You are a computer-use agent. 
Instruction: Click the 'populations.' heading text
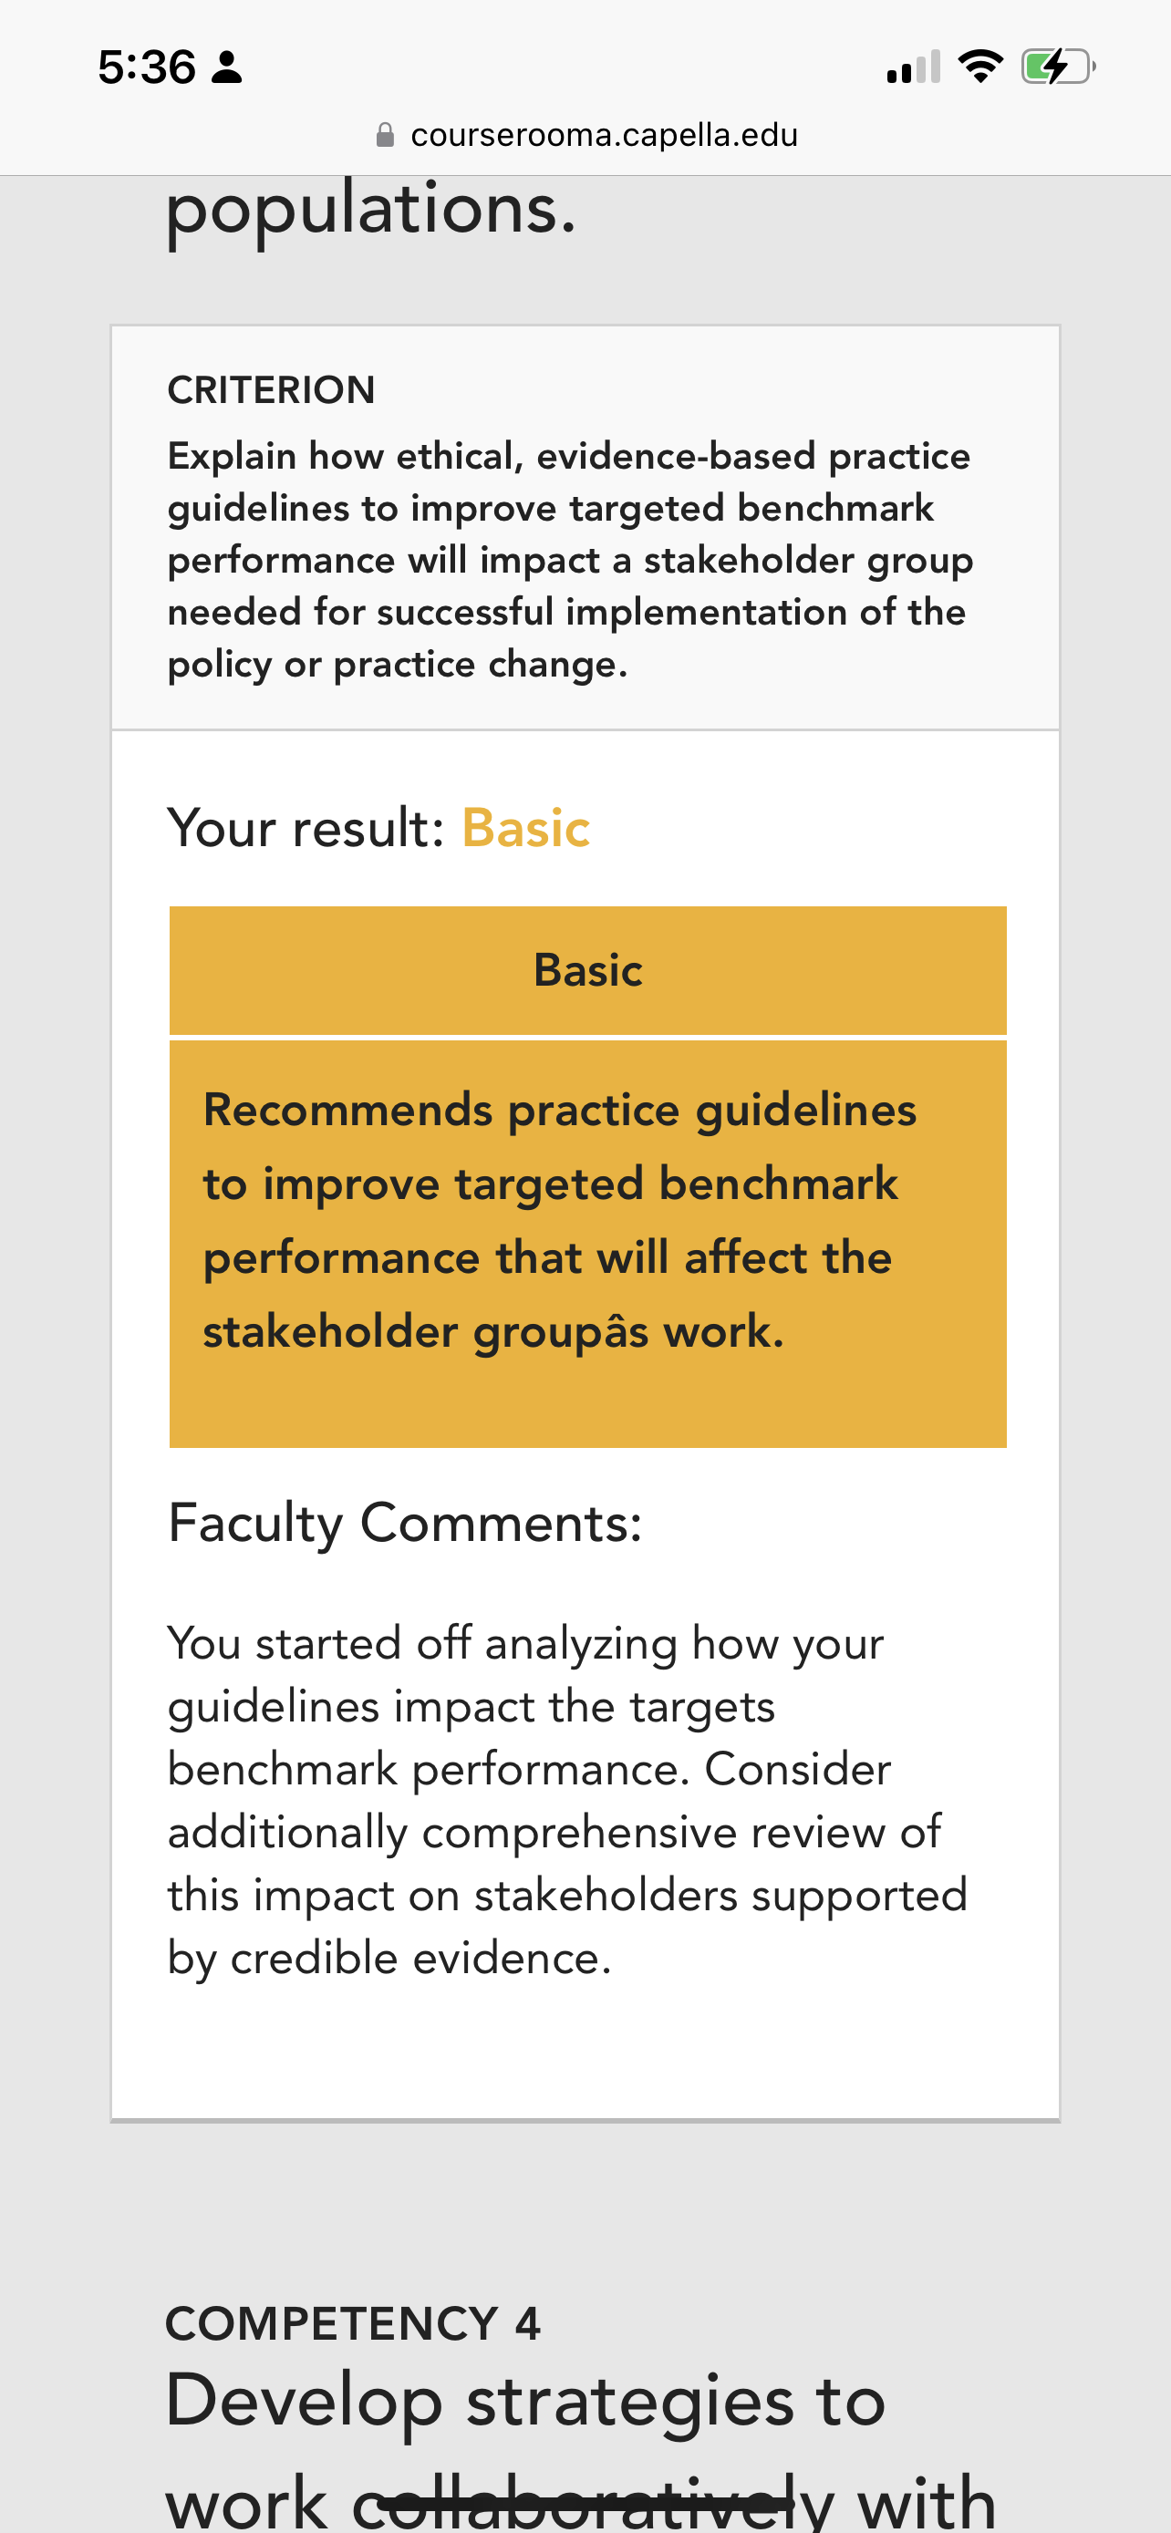(x=370, y=210)
